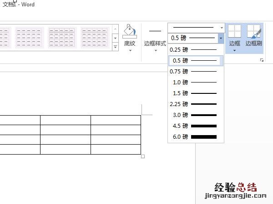Pick 1.5 磅 line weight
273x204 pixels.
click(x=196, y=93)
